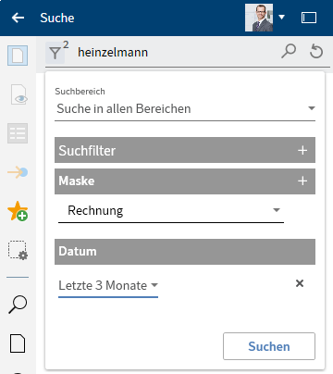Screen dimensions: 333x374
Task: Select the document icon in the sidebar
Action: pos(18,56)
